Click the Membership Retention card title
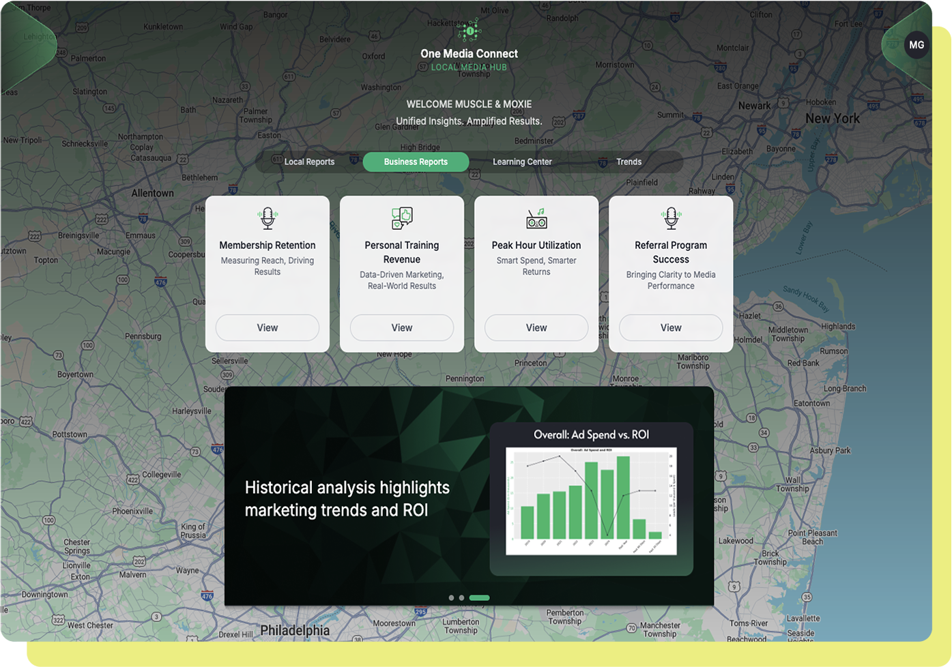The height and width of the screenshot is (667, 952). tap(268, 245)
